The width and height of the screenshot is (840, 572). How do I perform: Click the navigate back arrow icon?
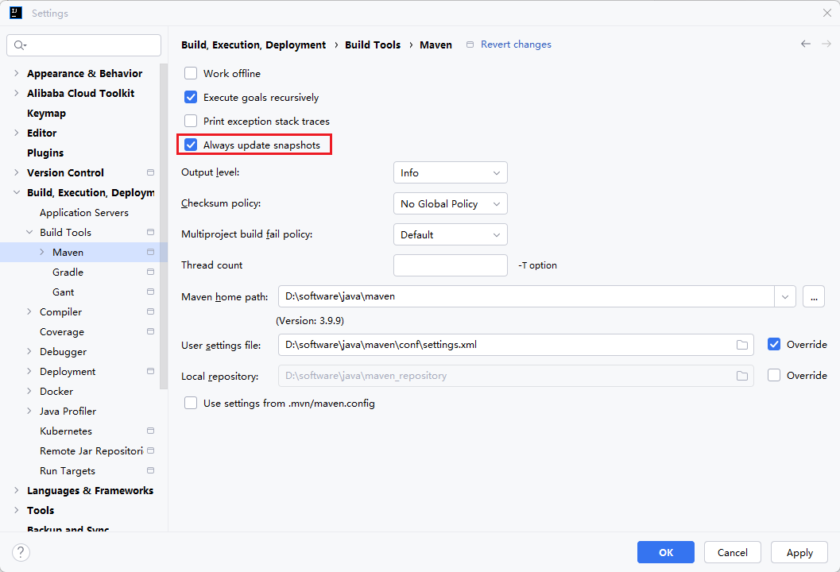click(x=806, y=44)
